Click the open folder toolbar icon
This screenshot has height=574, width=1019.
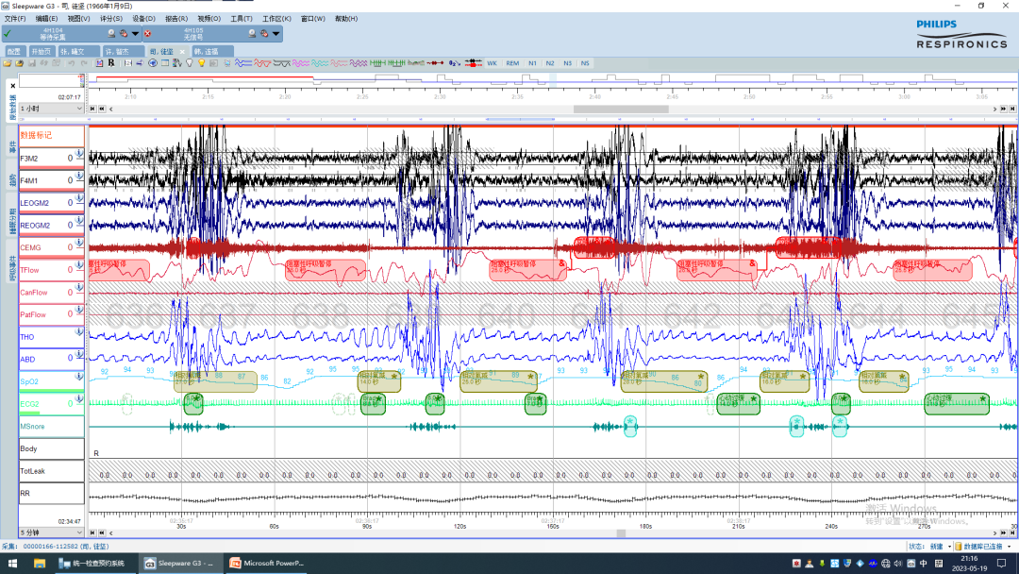point(8,63)
